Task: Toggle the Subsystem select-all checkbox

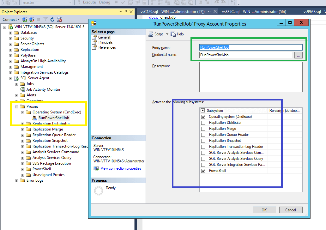Action: click(x=203, y=111)
